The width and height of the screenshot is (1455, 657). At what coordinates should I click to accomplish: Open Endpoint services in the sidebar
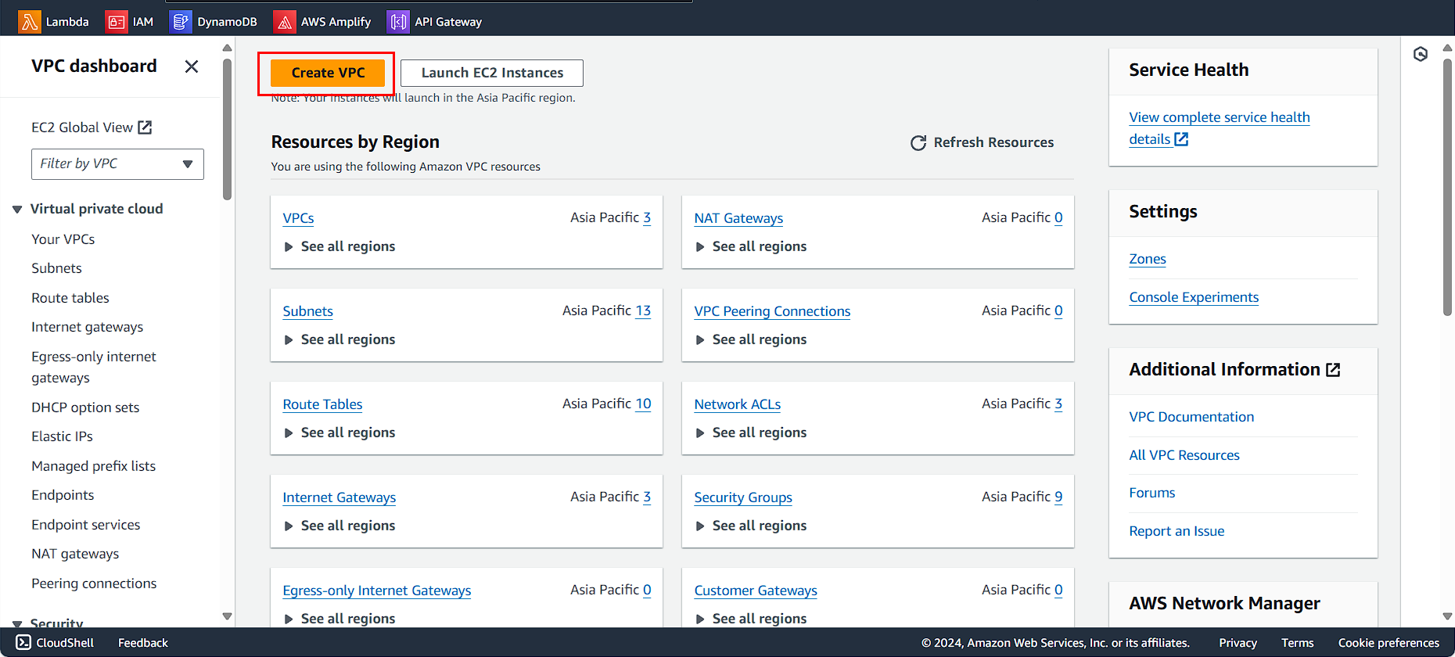[x=86, y=525]
